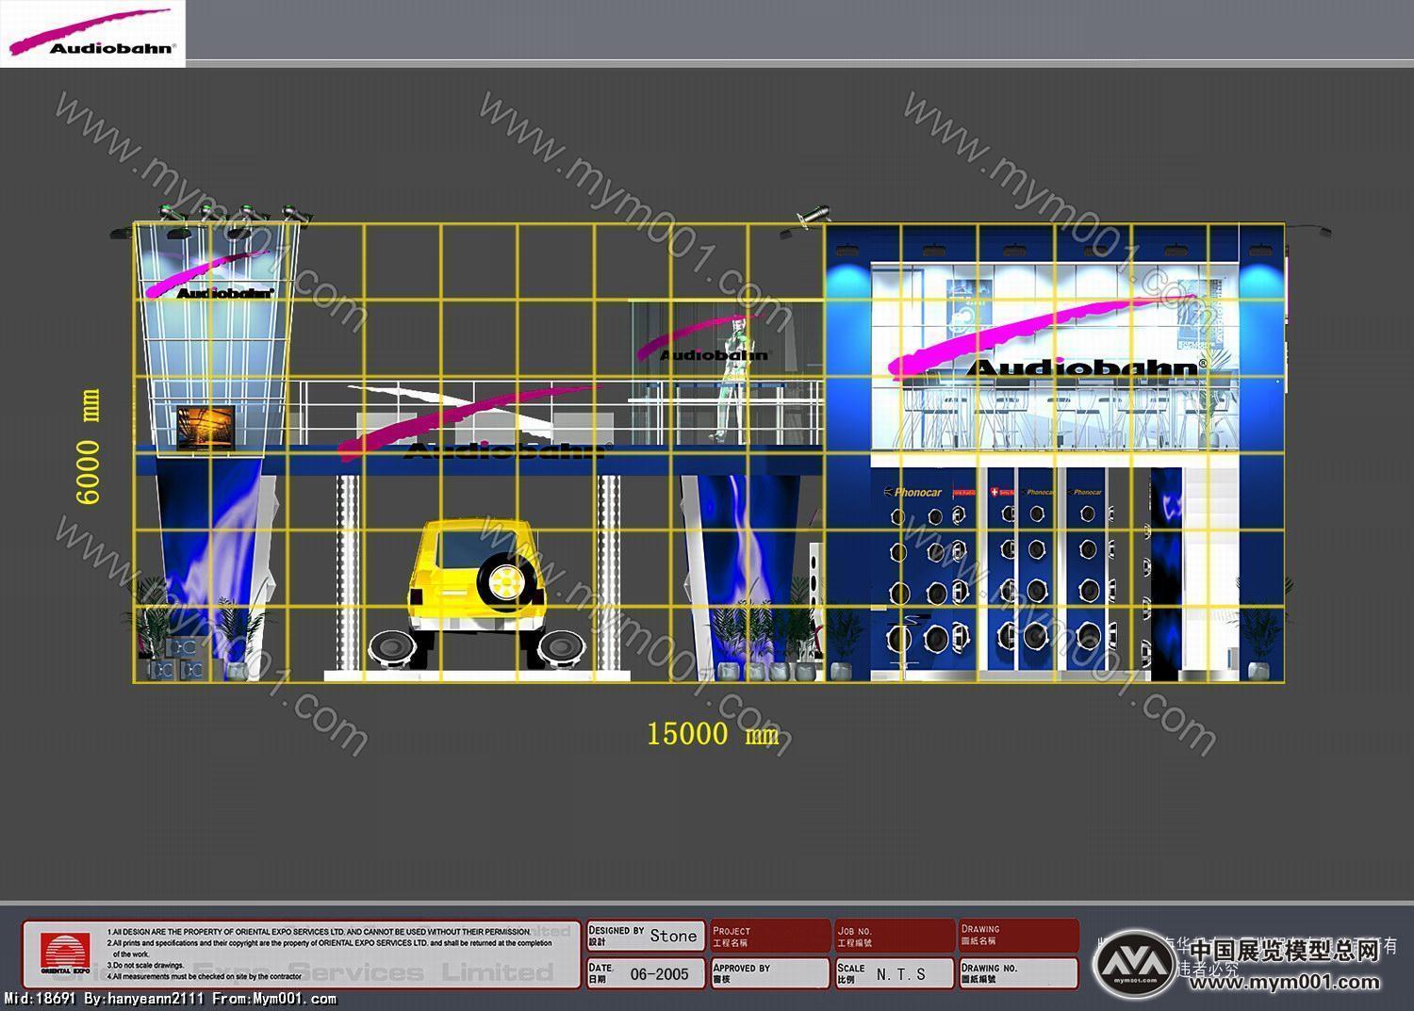Select the "6000 mm" height dimension label
This screenshot has height=1011, width=1414.
click(88, 447)
